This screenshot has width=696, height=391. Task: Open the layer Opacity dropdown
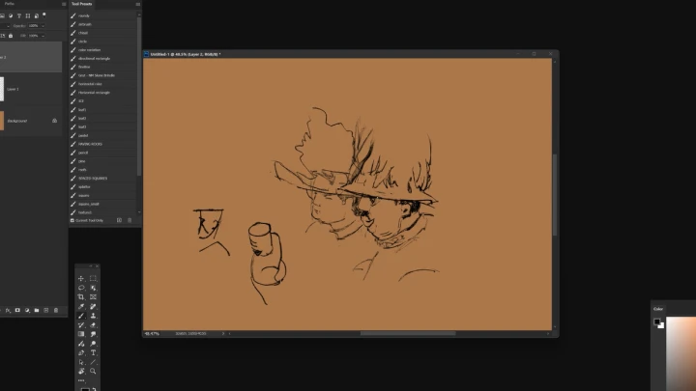[x=43, y=25]
